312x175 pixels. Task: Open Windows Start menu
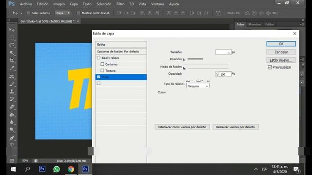point(13,169)
